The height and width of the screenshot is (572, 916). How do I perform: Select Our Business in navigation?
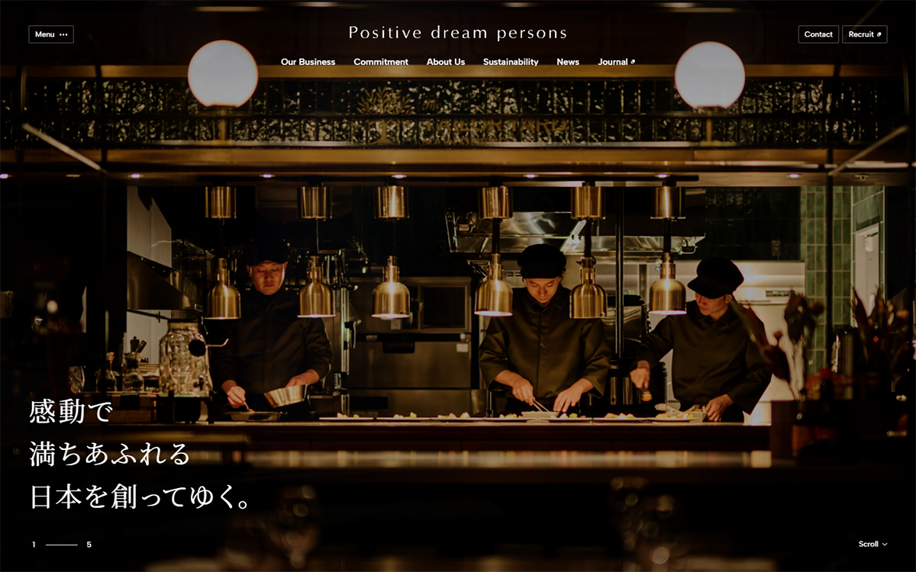(308, 62)
